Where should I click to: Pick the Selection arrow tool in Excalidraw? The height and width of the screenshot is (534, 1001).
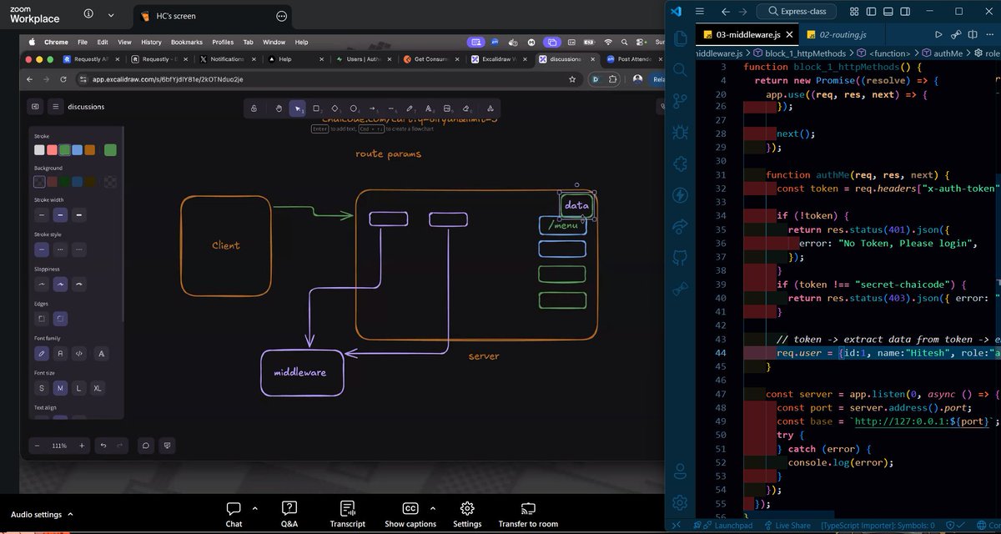[x=298, y=108]
